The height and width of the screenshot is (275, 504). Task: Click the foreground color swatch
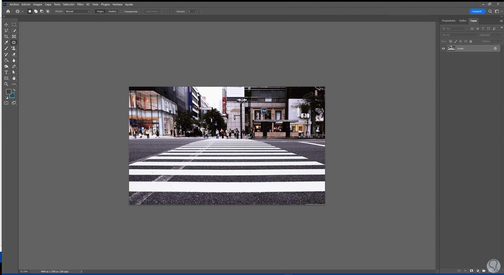8,92
